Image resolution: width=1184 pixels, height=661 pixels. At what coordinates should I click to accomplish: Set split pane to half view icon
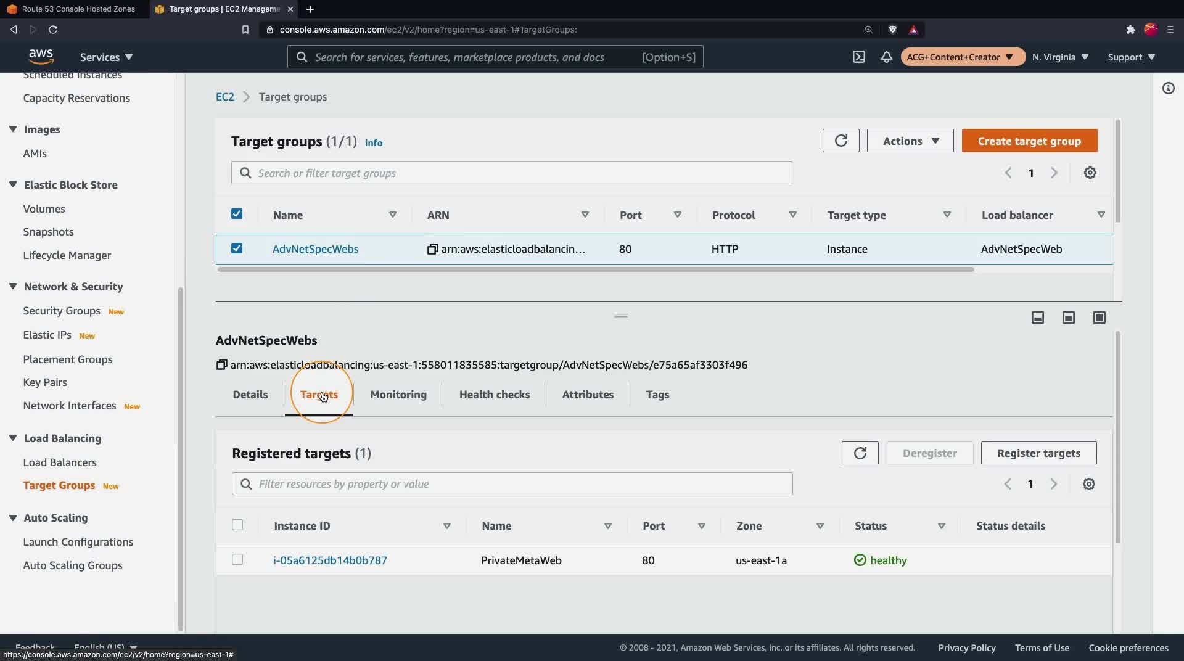[x=1069, y=318]
